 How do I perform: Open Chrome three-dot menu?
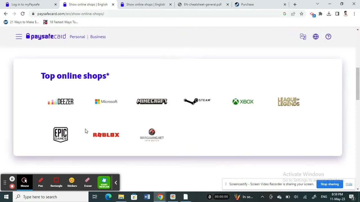pos(354,14)
